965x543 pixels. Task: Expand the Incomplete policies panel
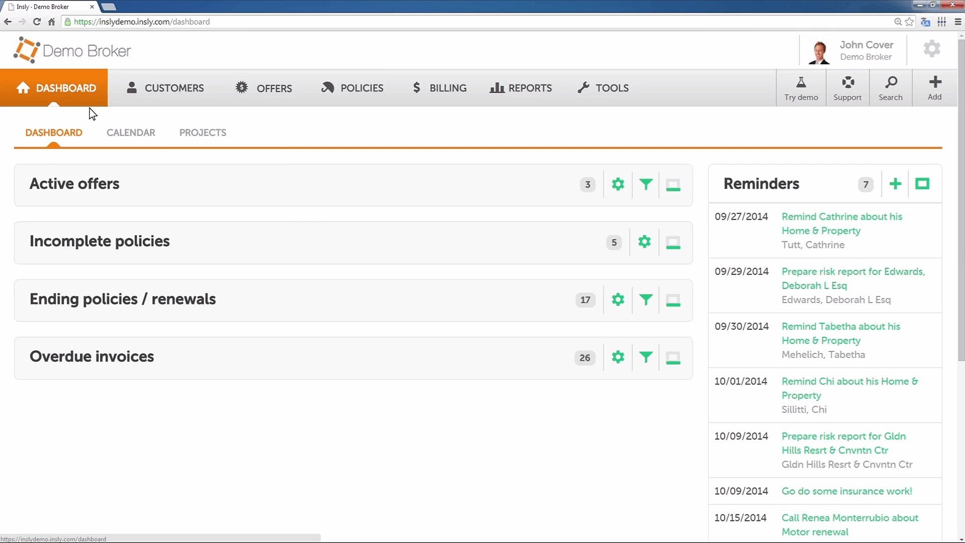pos(673,243)
